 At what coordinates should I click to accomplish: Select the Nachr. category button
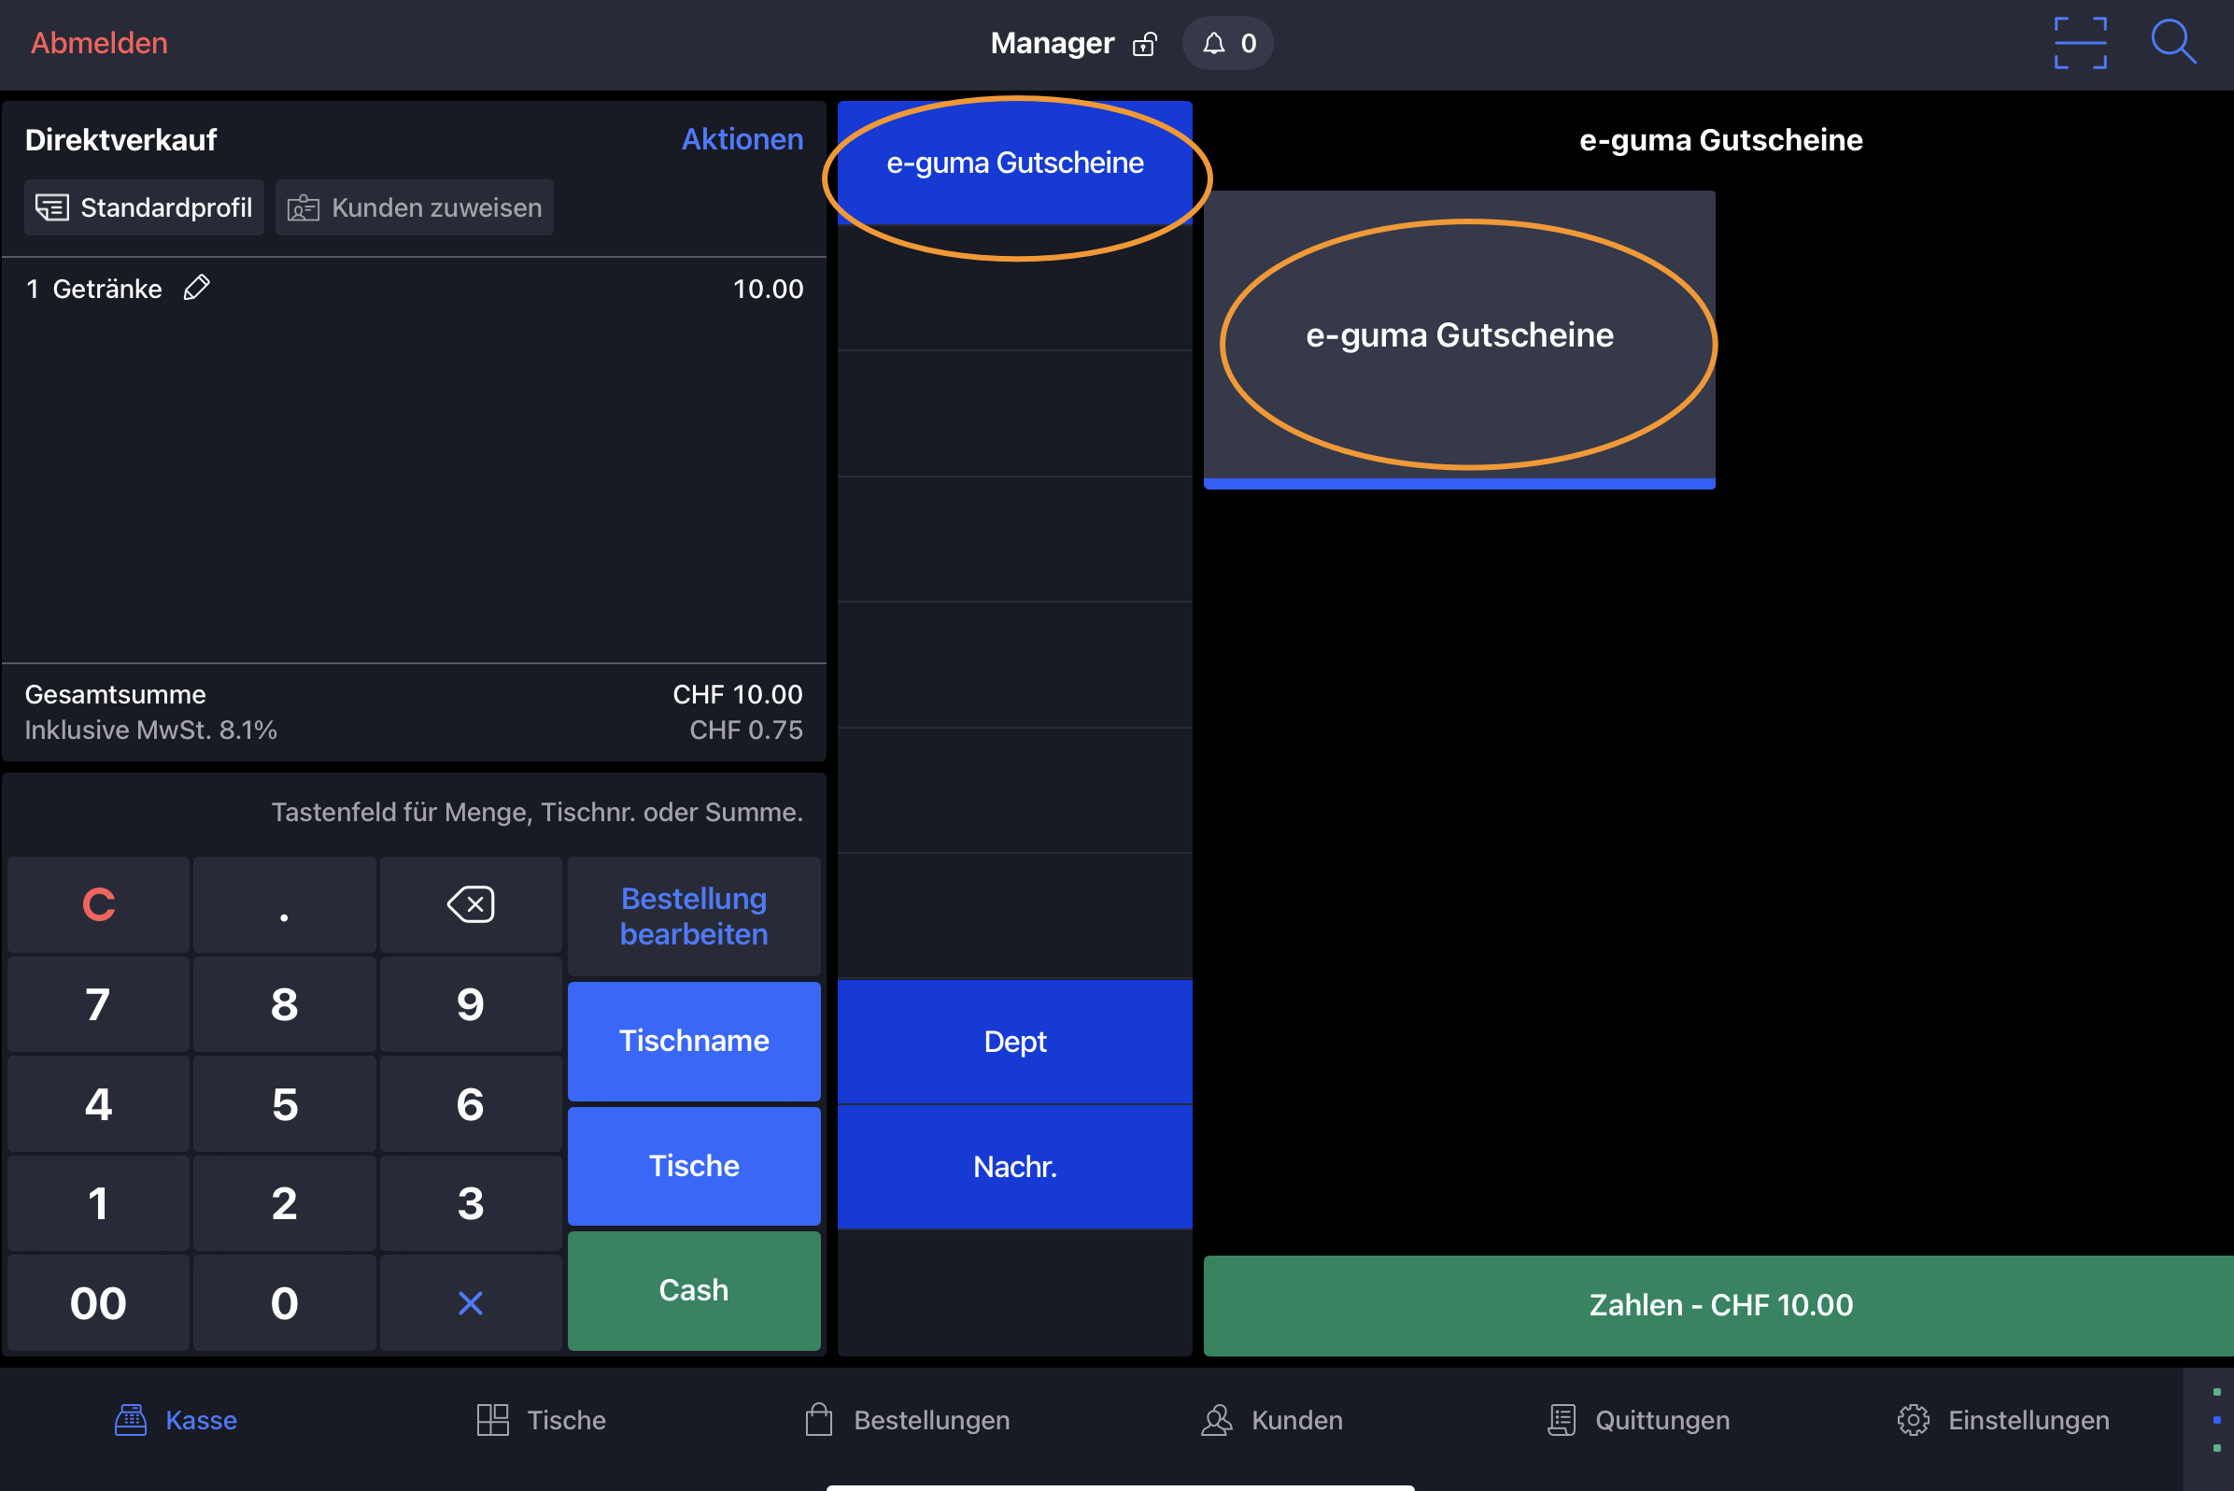1015,1167
